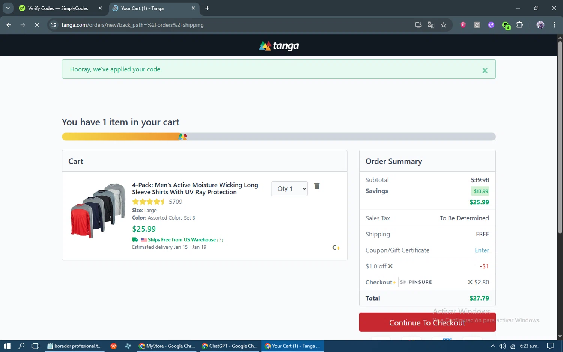Click the Tanga logo in header

pos(279,46)
